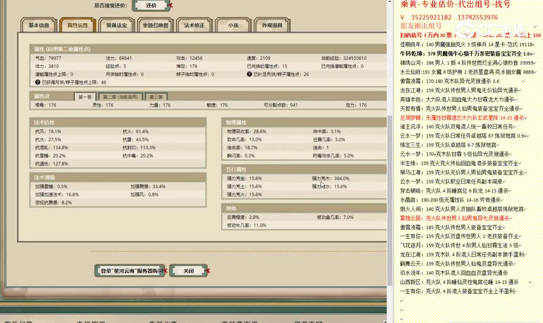This screenshot has height=323, width=543.
Task: Select 第三套 attribute point set
Action: pos(156,97)
